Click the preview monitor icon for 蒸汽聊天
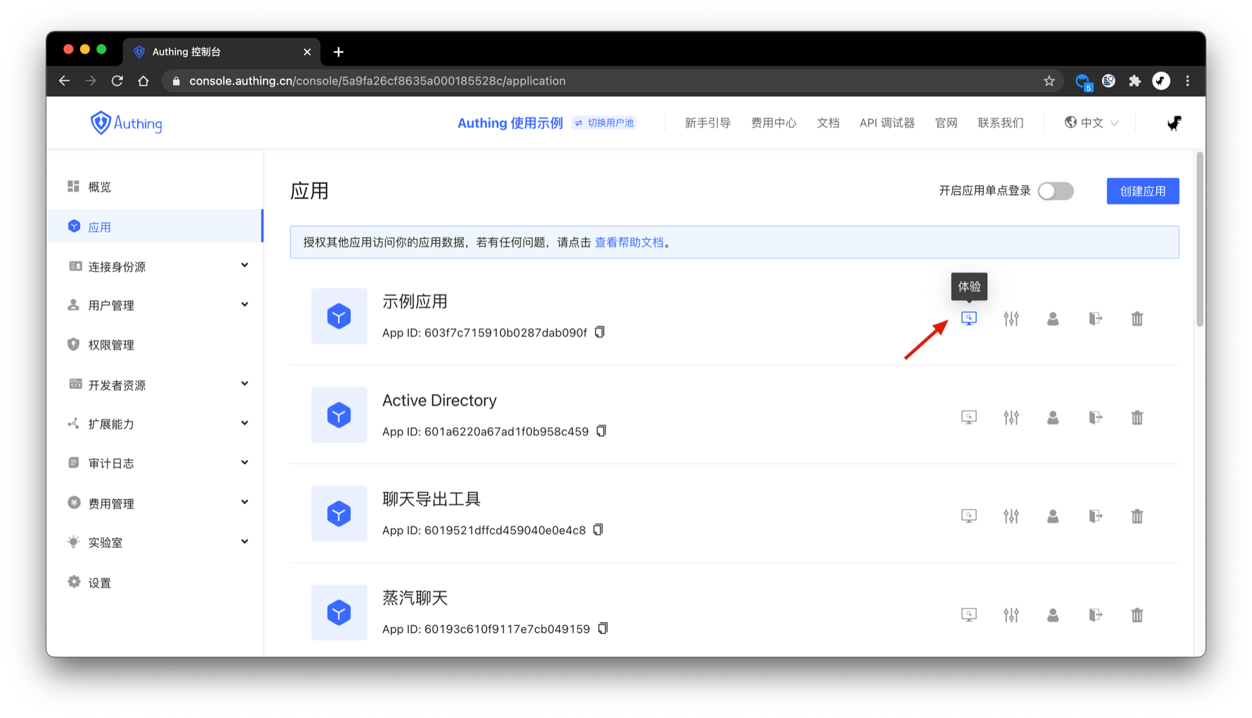The height and width of the screenshot is (718, 1252). 969,615
